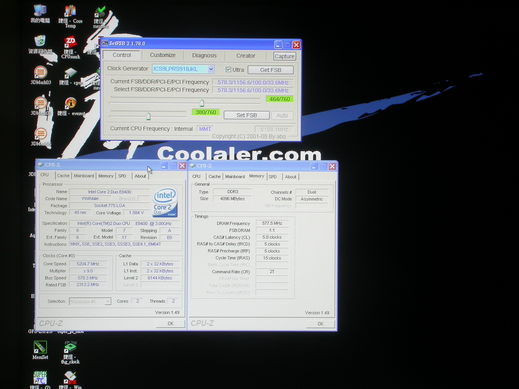Adjust the upper 464/760 FSB slider thumb
This screenshot has height=389, width=519.
tap(202, 103)
